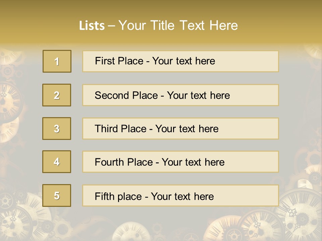Select the number 5 box

[x=57, y=195]
